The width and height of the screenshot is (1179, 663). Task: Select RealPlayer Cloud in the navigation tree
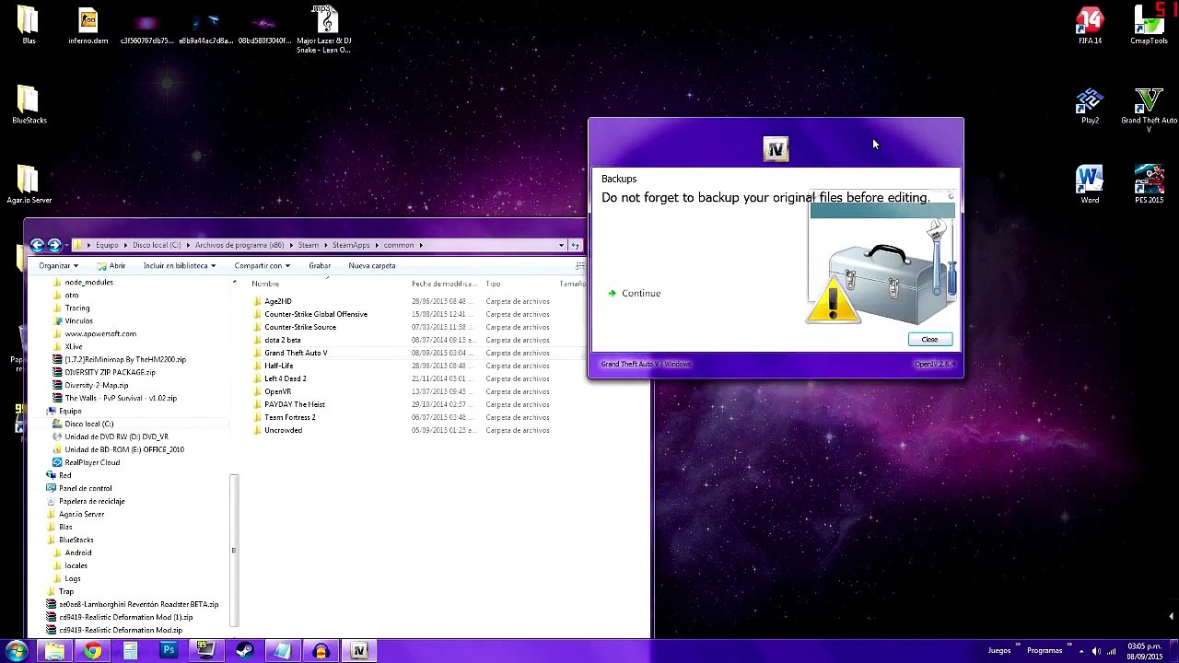pos(92,462)
